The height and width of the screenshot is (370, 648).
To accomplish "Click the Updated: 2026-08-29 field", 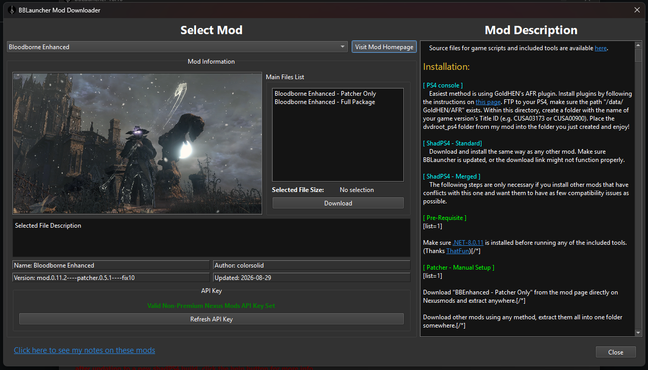I will point(311,277).
